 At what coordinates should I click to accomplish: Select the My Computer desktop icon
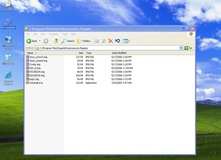click(8, 24)
